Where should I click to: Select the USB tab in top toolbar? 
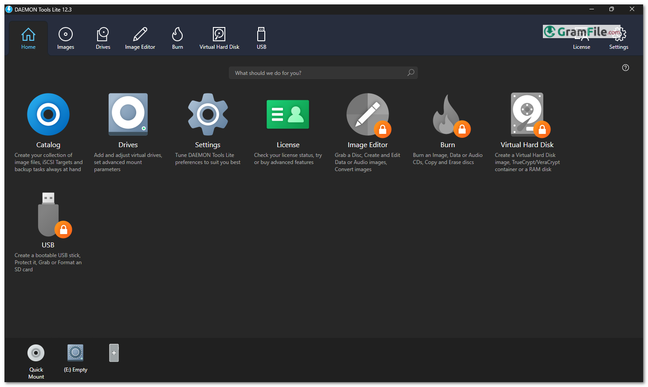pyautogui.click(x=261, y=38)
